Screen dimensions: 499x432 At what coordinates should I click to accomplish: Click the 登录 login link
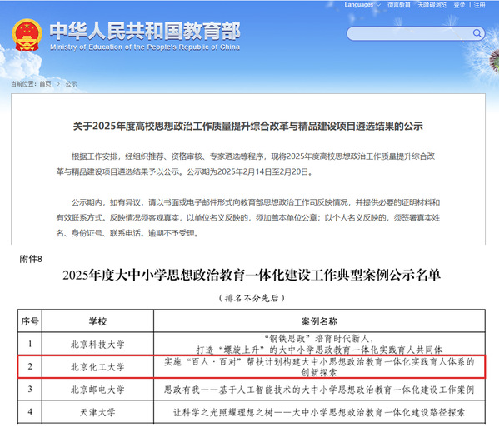point(459,5)
